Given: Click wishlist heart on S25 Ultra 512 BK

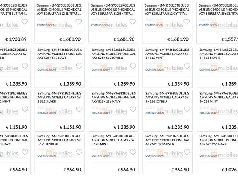Looking at the screenshot, I should 133,22.
